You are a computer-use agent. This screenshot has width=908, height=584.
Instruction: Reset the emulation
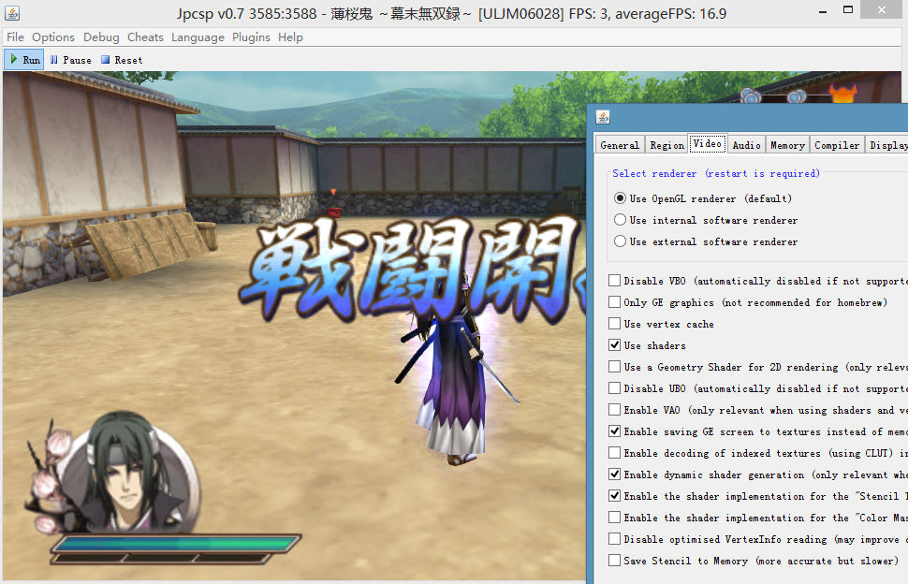[122, 60]
